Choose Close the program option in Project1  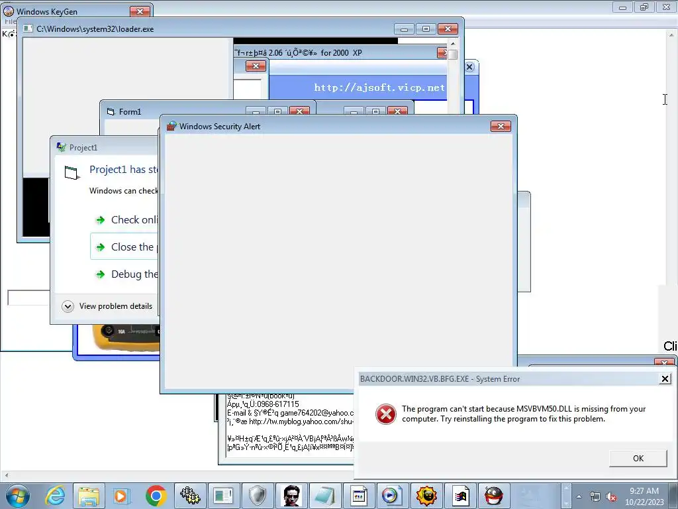coord(124,247)
